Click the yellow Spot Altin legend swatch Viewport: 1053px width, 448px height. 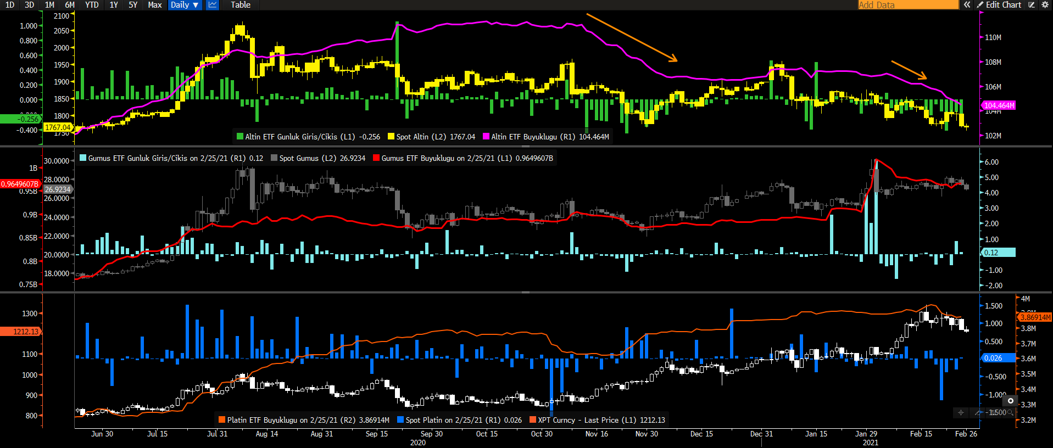[391, 137]
